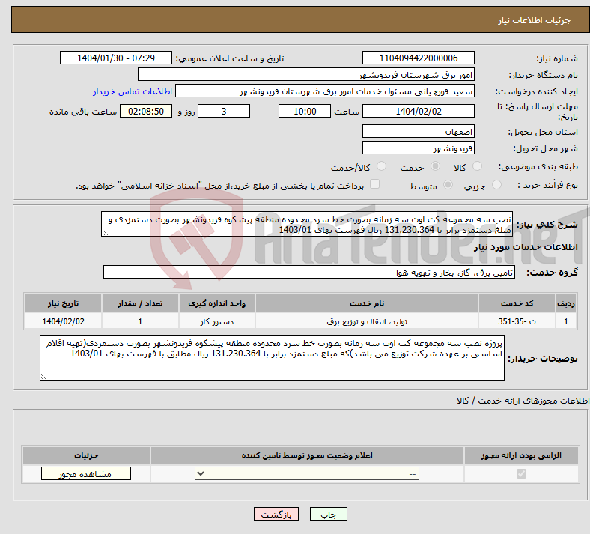The height and width of the screenshot is (534, 590).
Task: Select the جزیی purchase type radio
Action: point(496,184)
